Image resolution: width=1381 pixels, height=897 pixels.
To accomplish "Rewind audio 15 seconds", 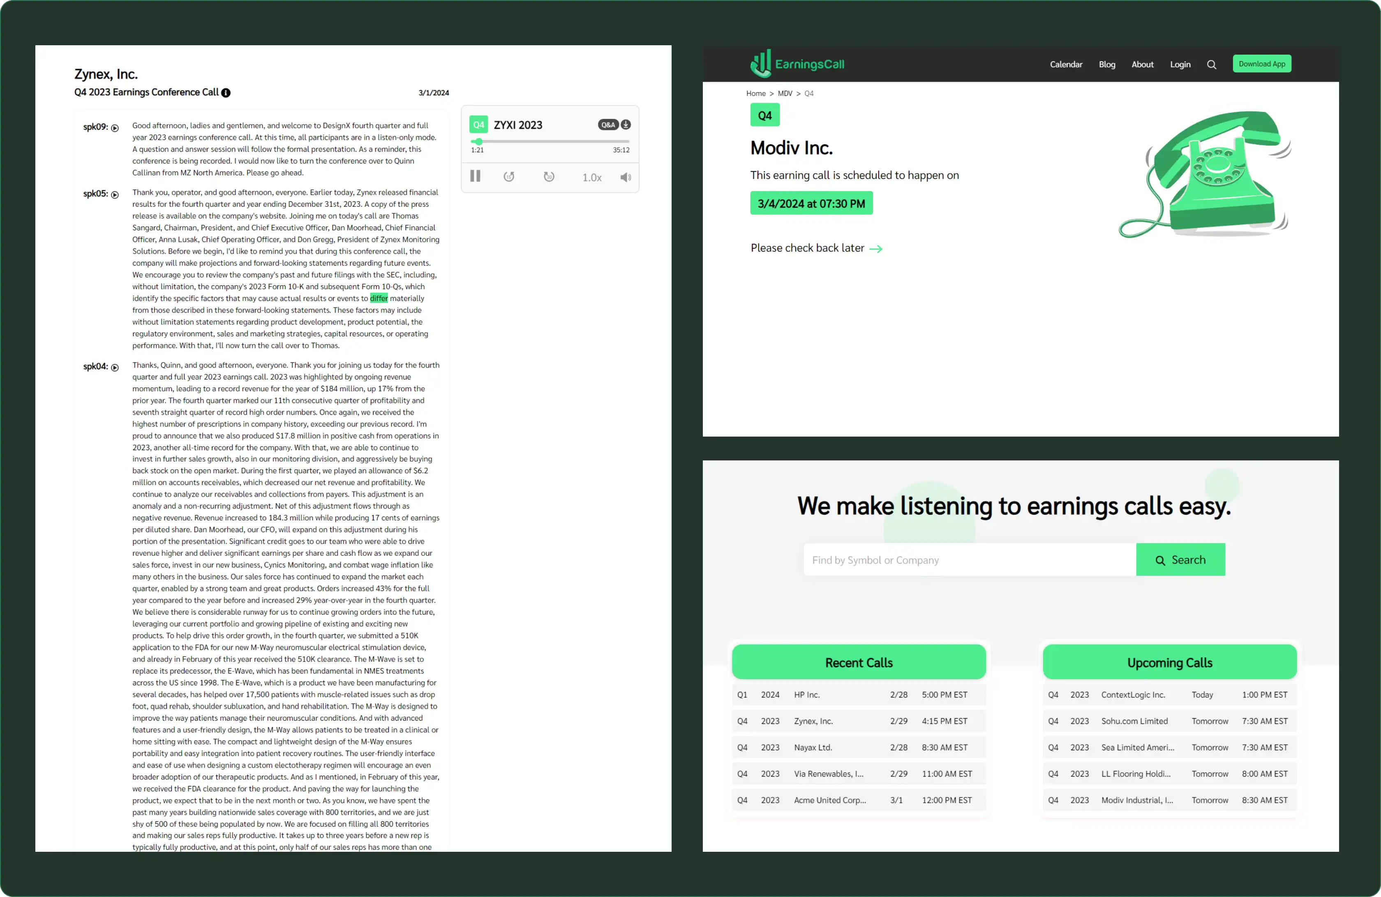I will (x=509, y=177).
